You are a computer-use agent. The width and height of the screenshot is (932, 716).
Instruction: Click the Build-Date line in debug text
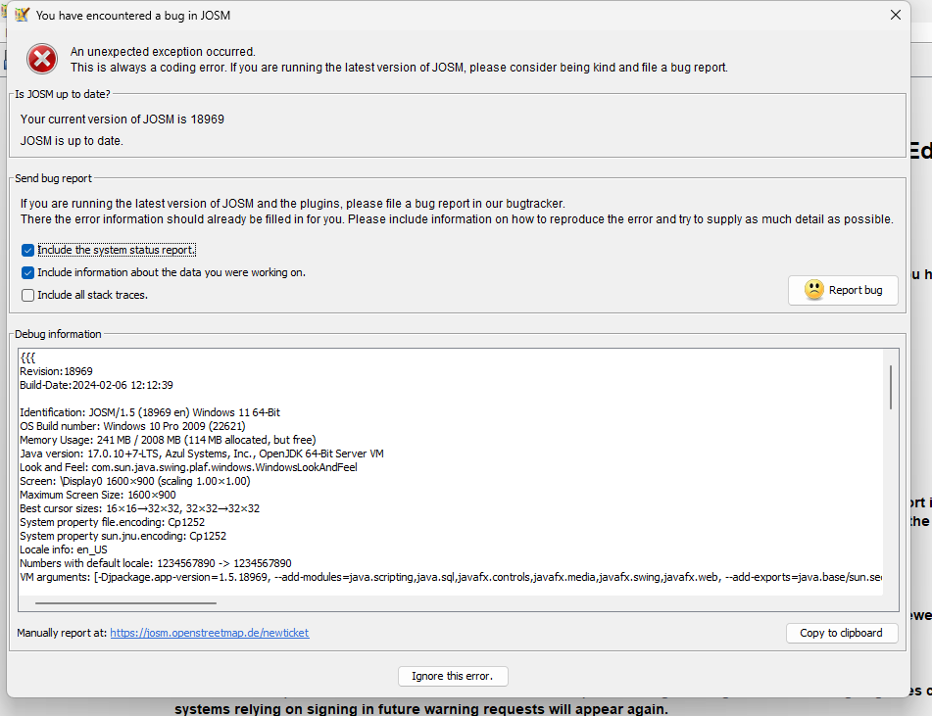(96, 385)
